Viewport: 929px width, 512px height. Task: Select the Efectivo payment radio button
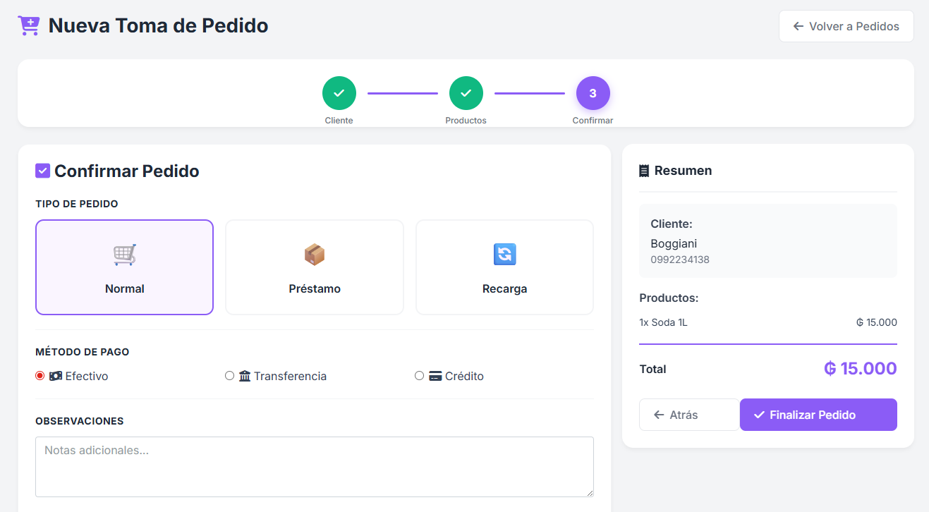coord(40,376)
